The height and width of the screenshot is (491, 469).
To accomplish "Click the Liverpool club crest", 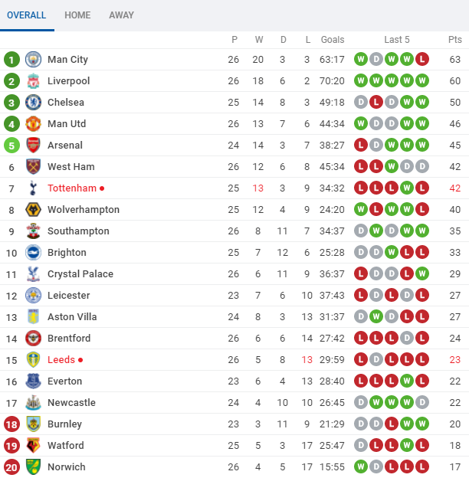I will coord(33,81).
